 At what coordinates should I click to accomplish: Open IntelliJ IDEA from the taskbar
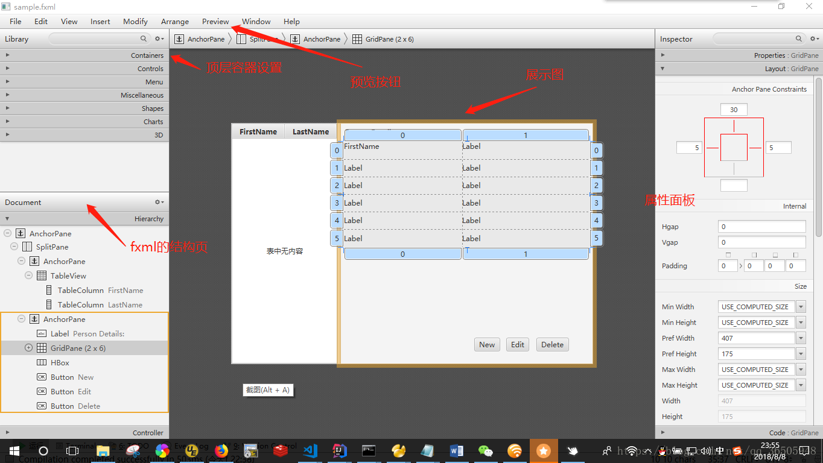coord(340,450)
